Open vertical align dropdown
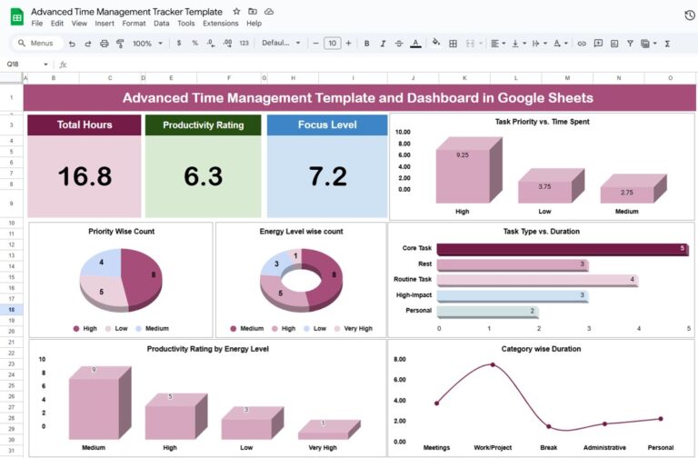The height and width of the screenshot is (458, 698). click(x=518, y=44)
